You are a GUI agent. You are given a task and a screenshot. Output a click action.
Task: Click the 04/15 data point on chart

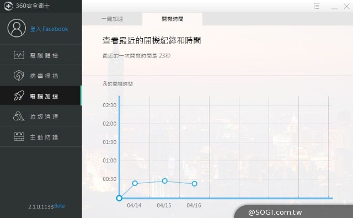click(x=165, y=181)
